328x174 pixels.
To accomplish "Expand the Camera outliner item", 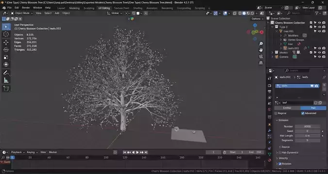I will (272, 57).
